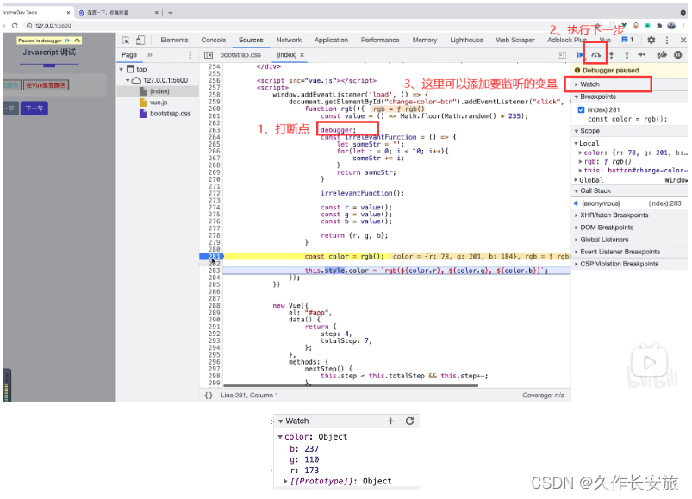Screen dimensions: 692x499
Task: Expand [[Prototype]] in Watch panel
Action: [285, 481]
